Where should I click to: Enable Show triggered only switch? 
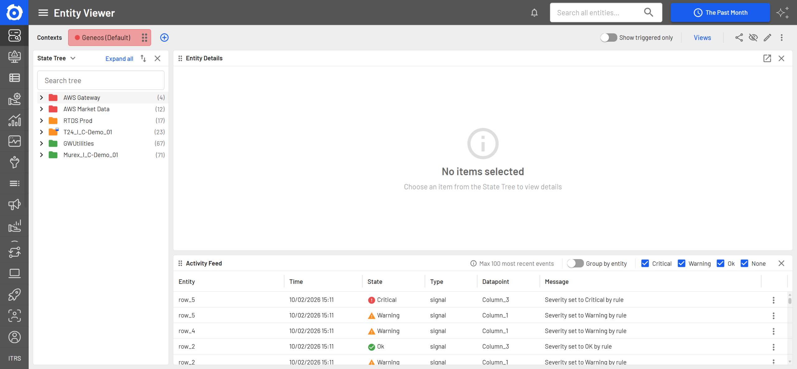click(x=608, y=38)
